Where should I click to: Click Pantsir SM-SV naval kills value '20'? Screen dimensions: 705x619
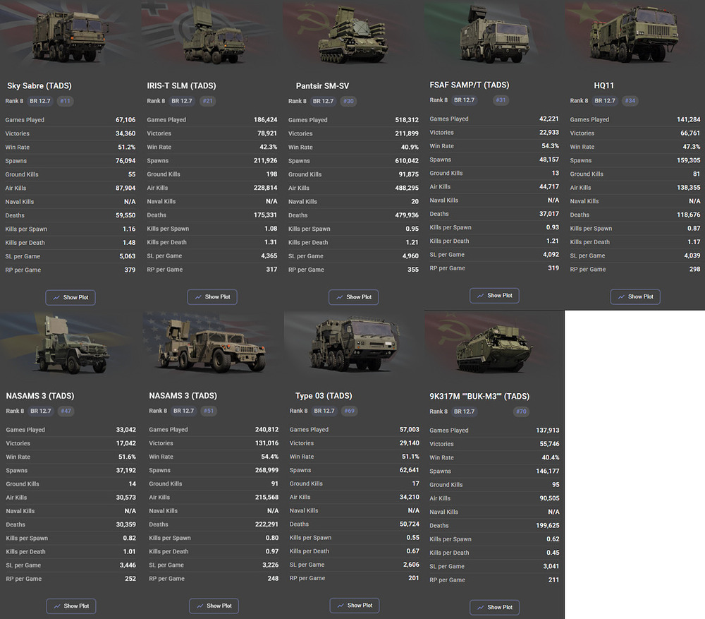pyautogui.click(x=415, y=202)
